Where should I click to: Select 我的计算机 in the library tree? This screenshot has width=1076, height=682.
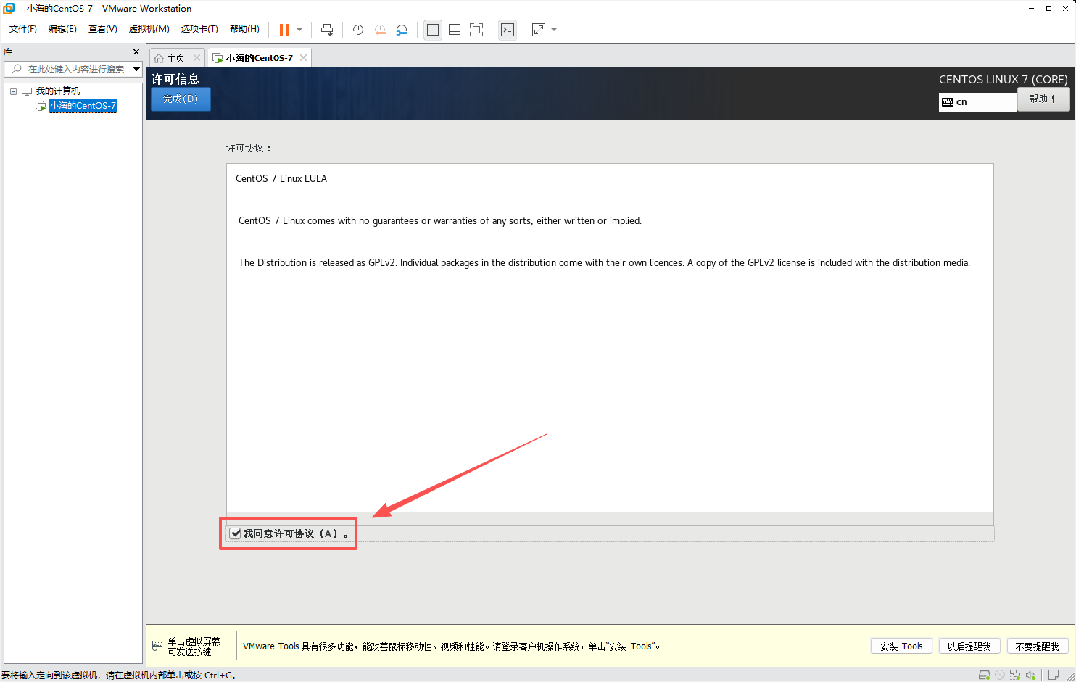coord(58,91)
